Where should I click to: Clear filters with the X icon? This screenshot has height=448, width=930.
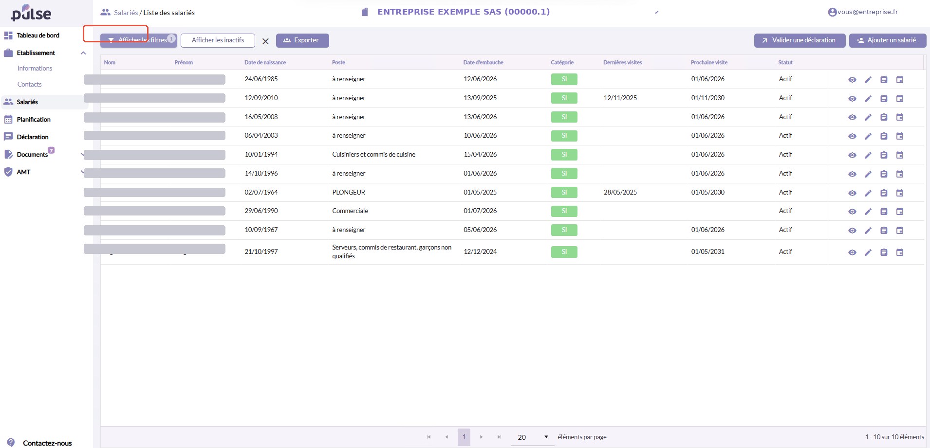tap(265, 41)
